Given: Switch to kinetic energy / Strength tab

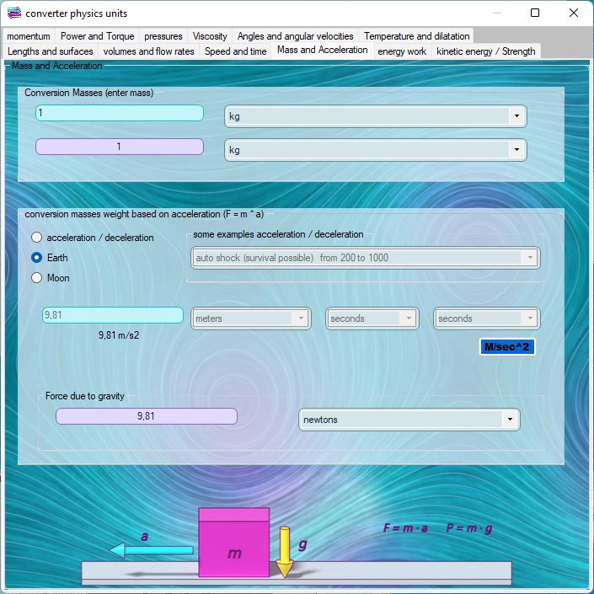Looking at the screenshot, I should (485, 51).
